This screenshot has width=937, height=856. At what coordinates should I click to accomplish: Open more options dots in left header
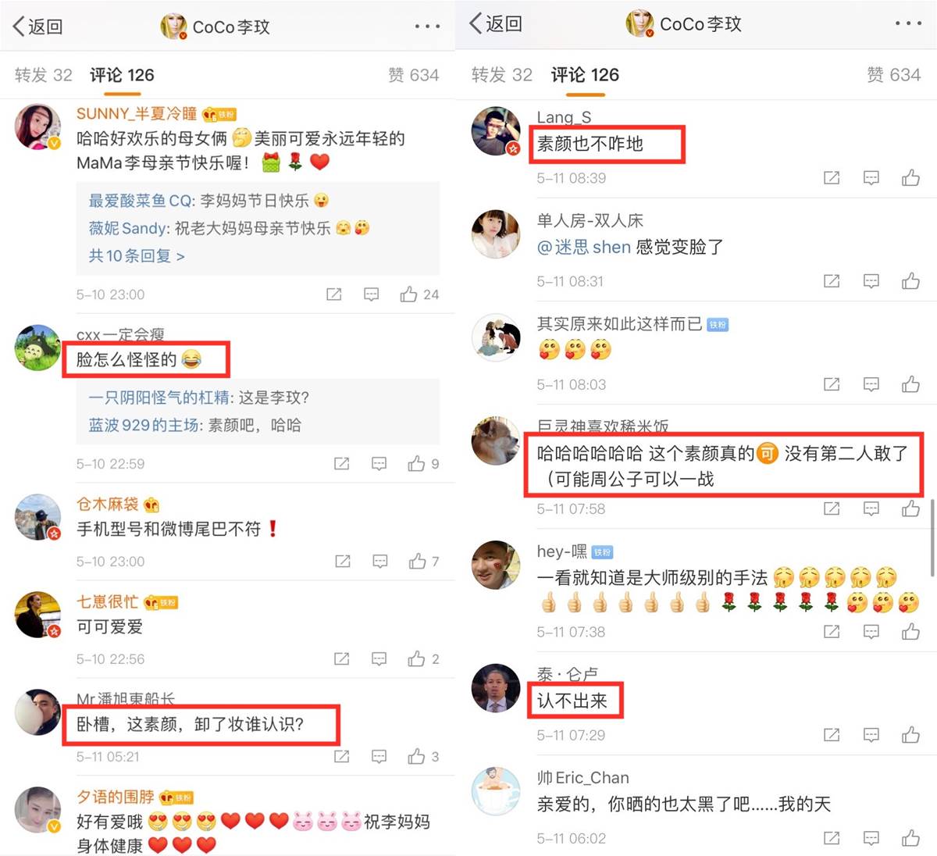(427, 27)
